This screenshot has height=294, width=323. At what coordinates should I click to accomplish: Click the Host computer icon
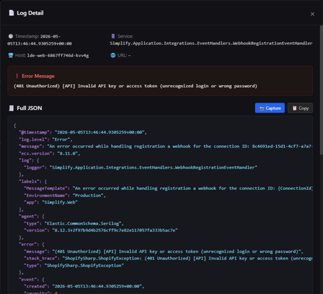10,56
